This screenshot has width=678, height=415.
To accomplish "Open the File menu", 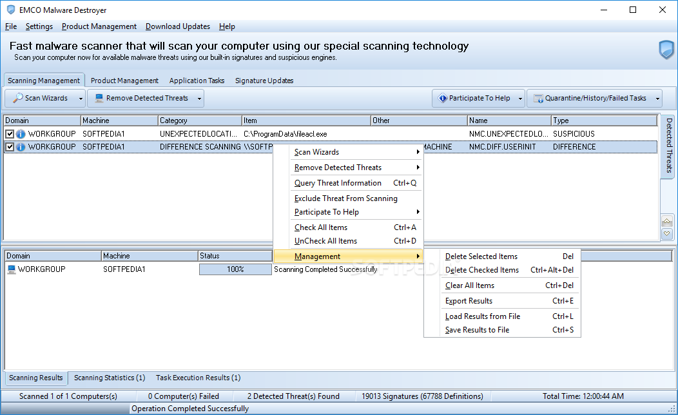I will 11,26.
